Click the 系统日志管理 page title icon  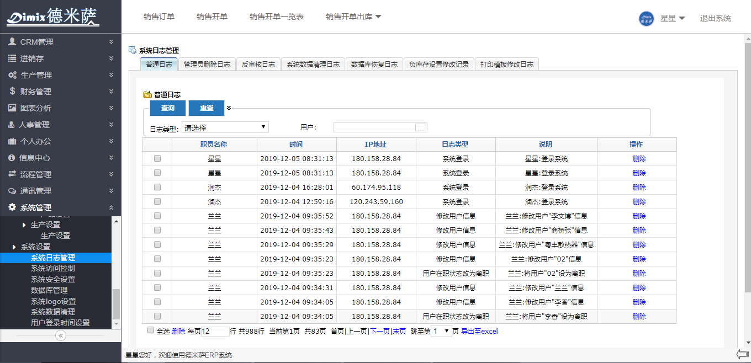tap(133, 50)
